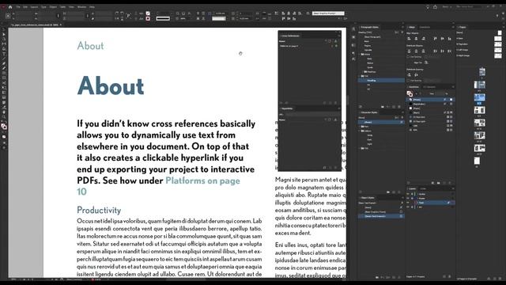Click Distribute Vertical Centers icon
Viewport: 506px width, 285px height.
tap(417, 51)
